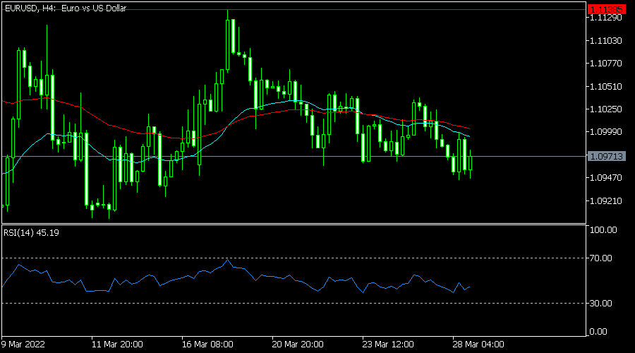Click the RSI 70.00 level label
Viewport: 635px width, 353px height.
(x=601, y=258)
